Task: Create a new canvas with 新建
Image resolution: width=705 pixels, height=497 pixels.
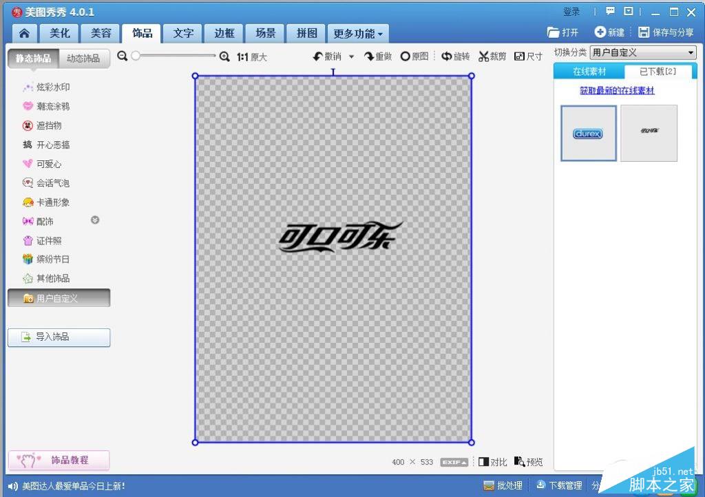Action: pos(609,32)
